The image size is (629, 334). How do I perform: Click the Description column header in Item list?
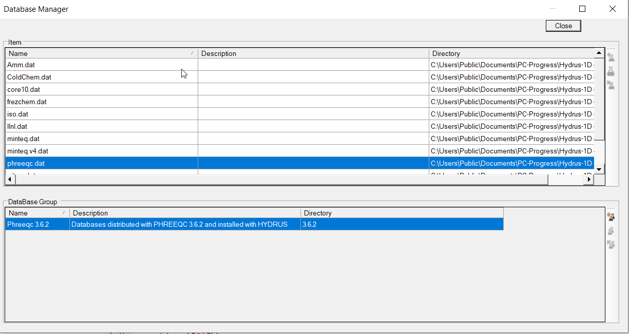point(313,53)
